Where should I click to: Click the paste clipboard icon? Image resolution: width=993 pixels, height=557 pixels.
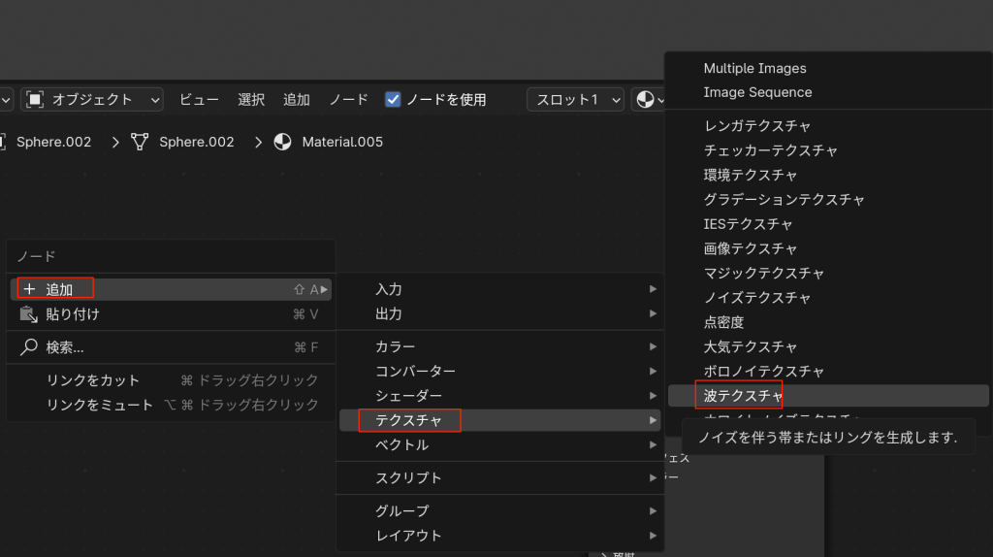pos(29,314)
